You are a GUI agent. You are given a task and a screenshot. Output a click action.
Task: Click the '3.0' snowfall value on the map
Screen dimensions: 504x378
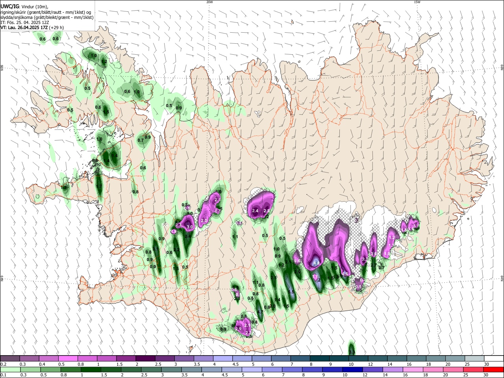pyautogui.click(x=190, y=227)
